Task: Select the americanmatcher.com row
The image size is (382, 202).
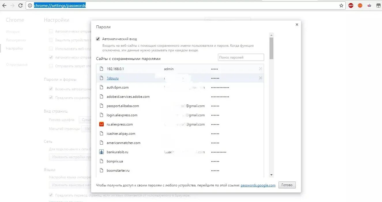Action: [180, 143]
